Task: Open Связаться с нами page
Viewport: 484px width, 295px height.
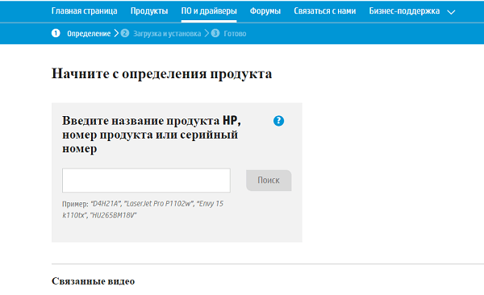Action: 325,11
